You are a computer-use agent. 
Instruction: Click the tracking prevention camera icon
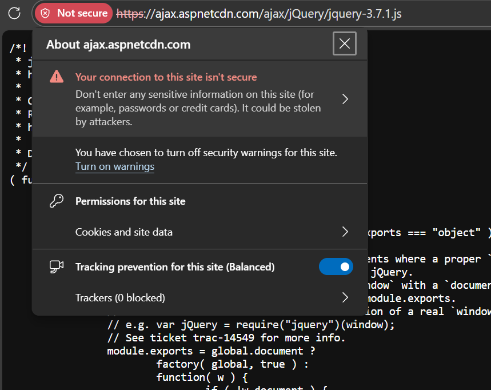point(55,266)
